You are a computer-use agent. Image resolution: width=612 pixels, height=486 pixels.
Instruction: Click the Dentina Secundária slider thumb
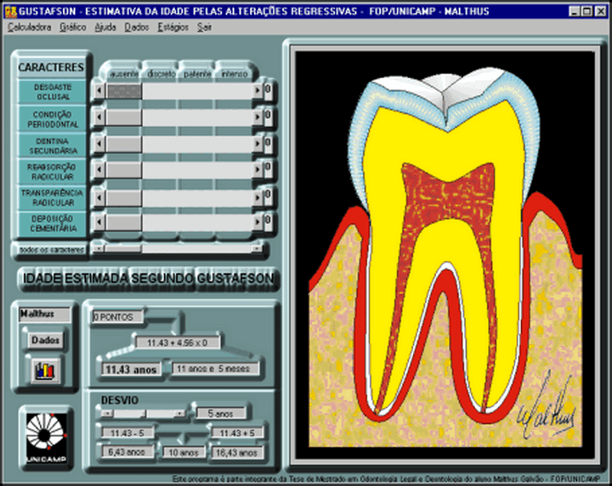124,144
